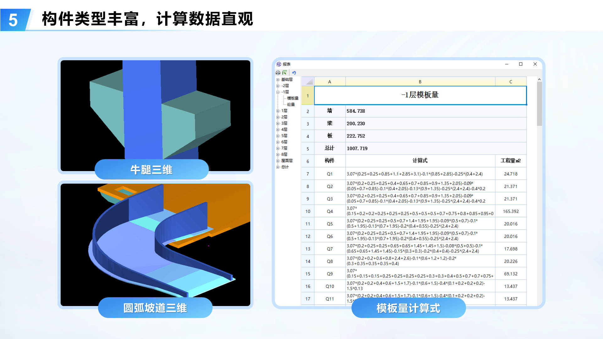This screenshot has width=603, height=339.
Task: Select 砼量 under -1层
Action: (x=291, y=105)
